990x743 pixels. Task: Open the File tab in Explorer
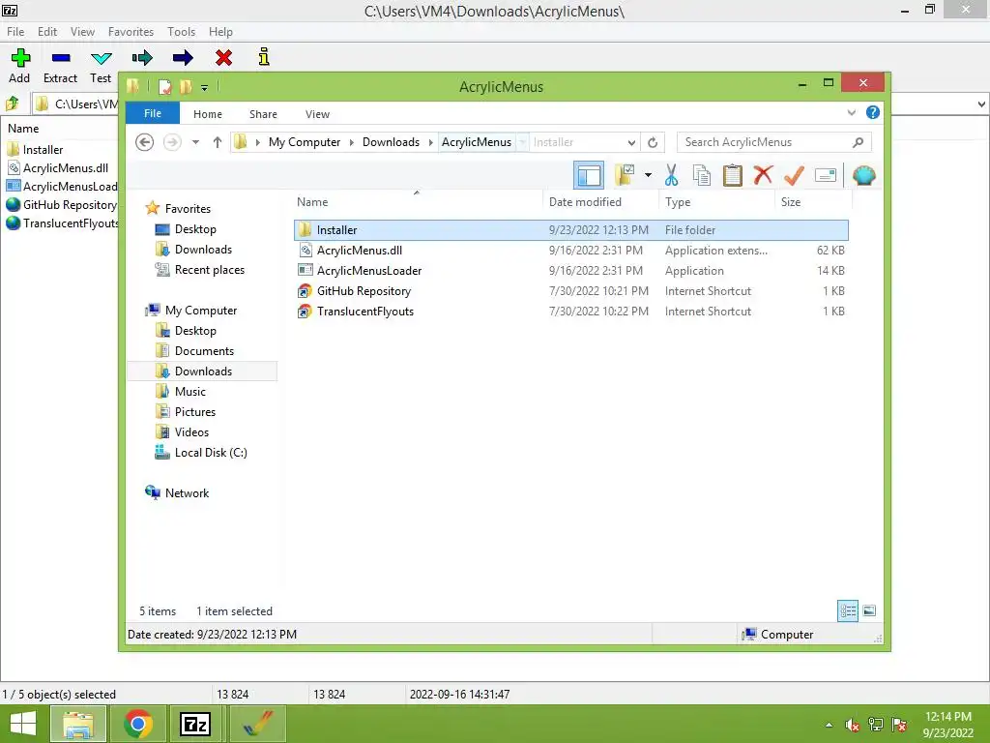[153, 113]
